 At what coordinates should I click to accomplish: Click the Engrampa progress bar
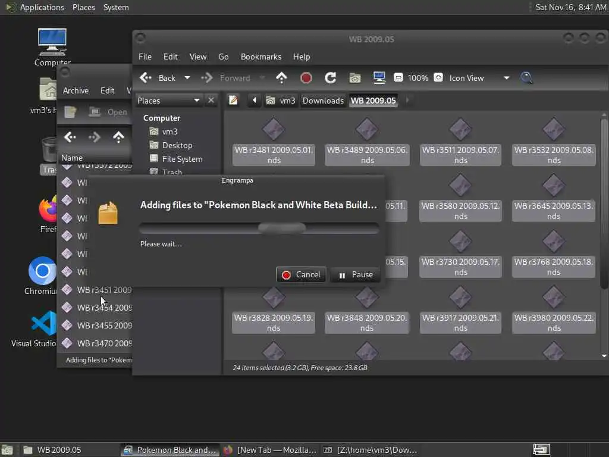pos(259,228)
